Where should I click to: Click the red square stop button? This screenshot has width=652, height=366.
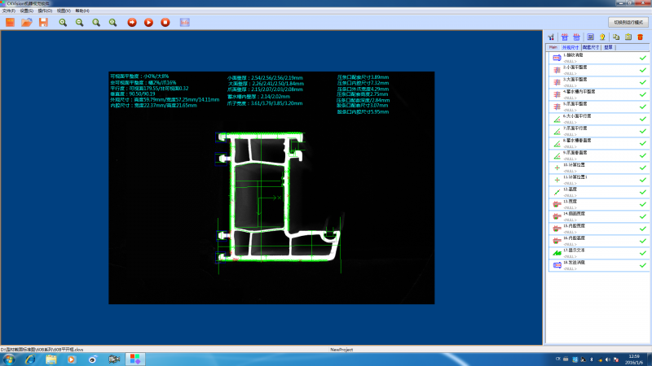(165, 22)
